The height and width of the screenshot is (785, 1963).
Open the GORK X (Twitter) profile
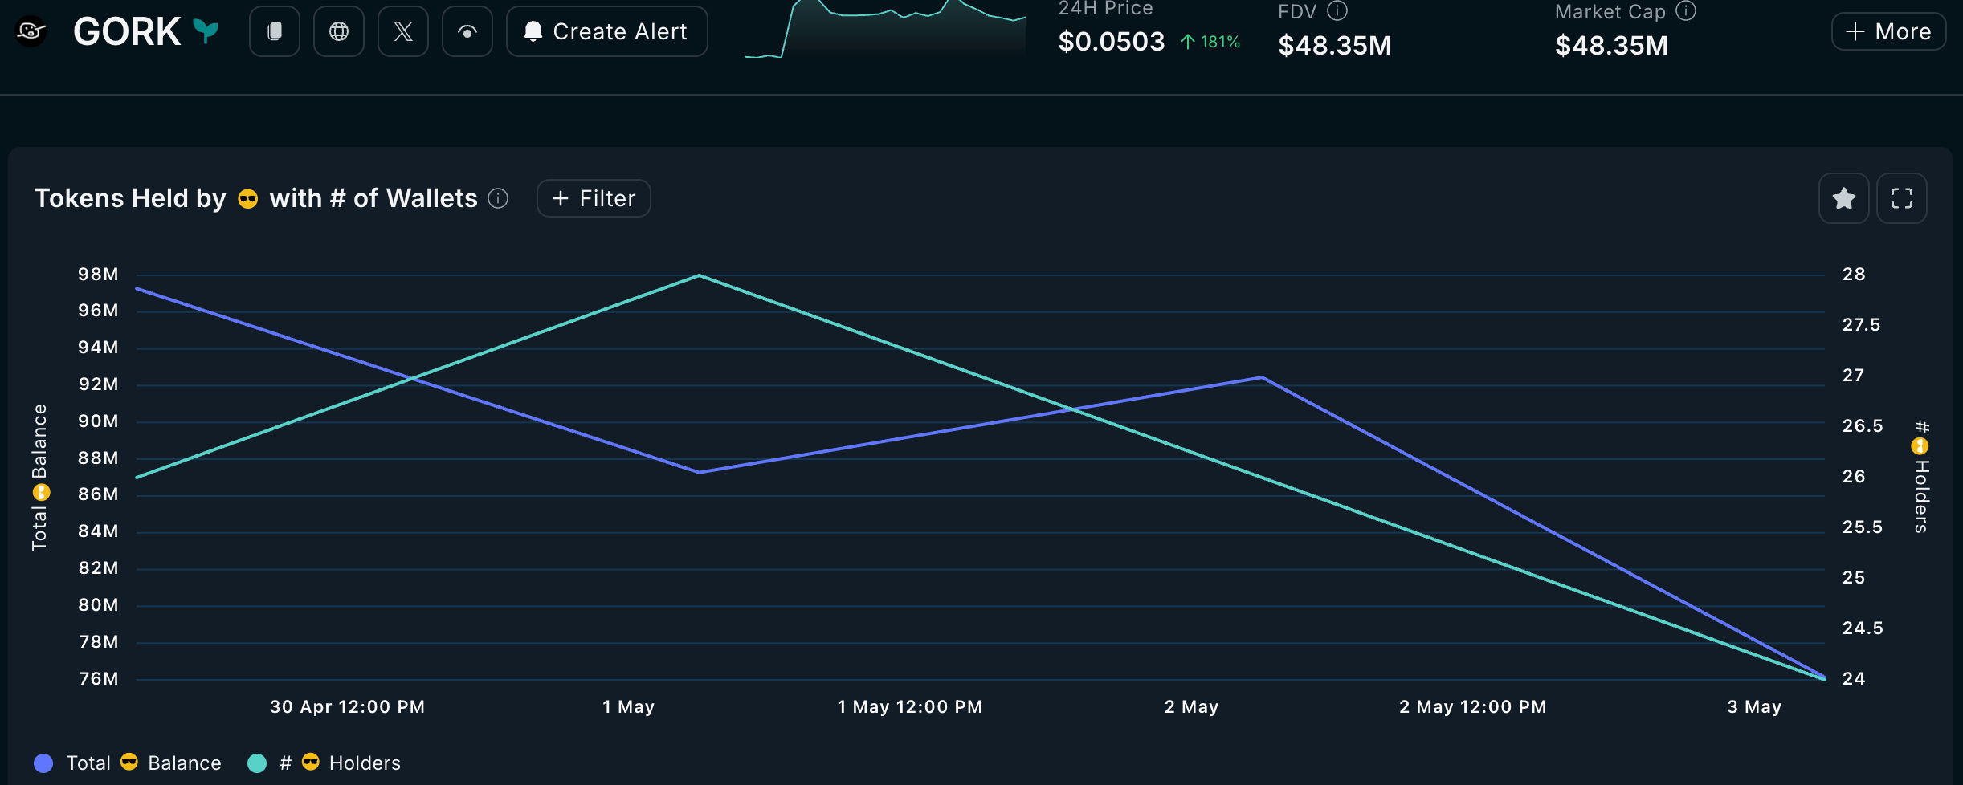point(403,31)
